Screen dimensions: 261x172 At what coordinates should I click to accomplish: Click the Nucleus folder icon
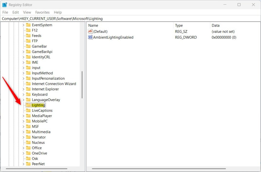28,142
